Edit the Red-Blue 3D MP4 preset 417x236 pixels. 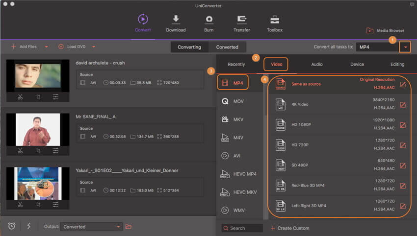coord(403,186)
